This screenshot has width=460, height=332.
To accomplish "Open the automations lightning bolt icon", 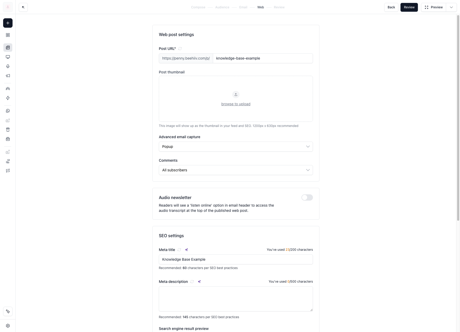I will point(8,98).
